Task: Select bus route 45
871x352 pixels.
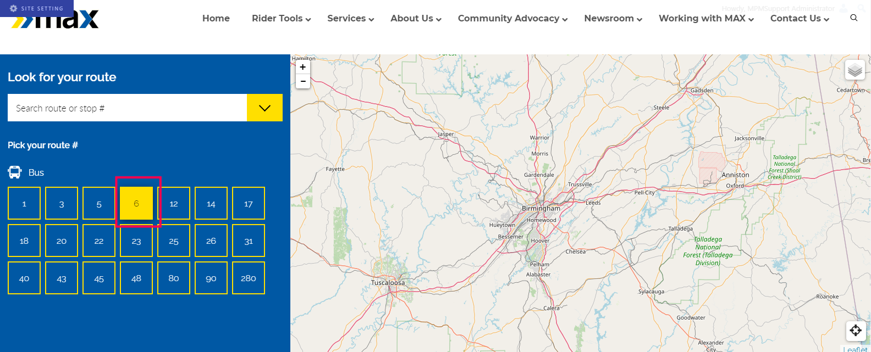Action: (x=99, y=278)
